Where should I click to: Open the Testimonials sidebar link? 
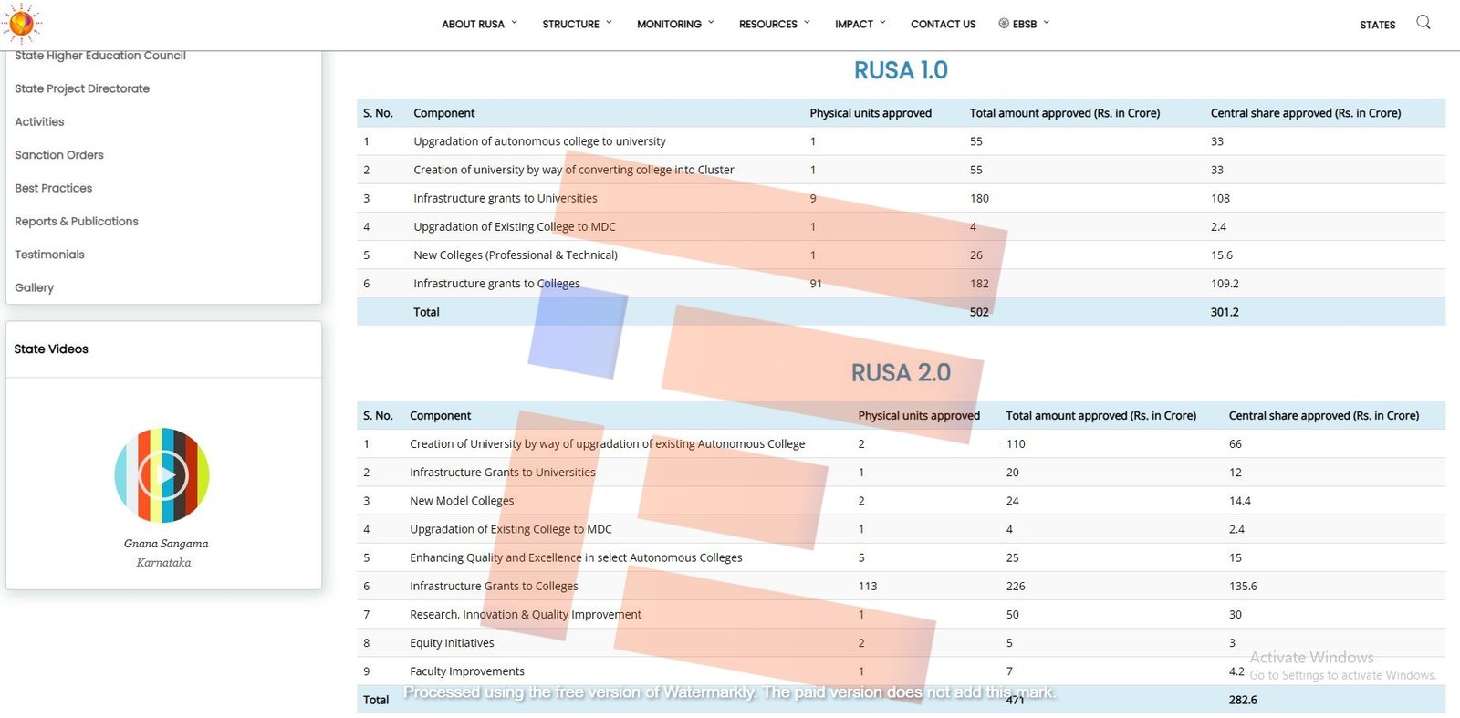click(49, 255)
